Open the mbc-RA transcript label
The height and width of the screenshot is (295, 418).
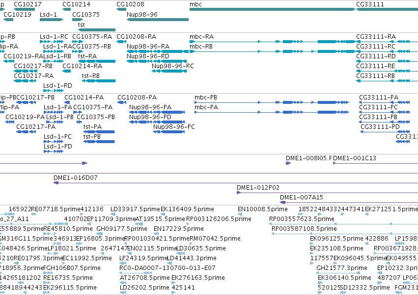tap(201, 36)
